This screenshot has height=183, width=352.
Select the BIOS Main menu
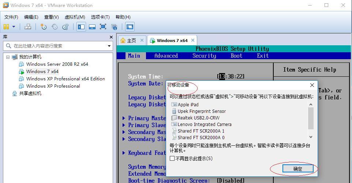point(134,56)
